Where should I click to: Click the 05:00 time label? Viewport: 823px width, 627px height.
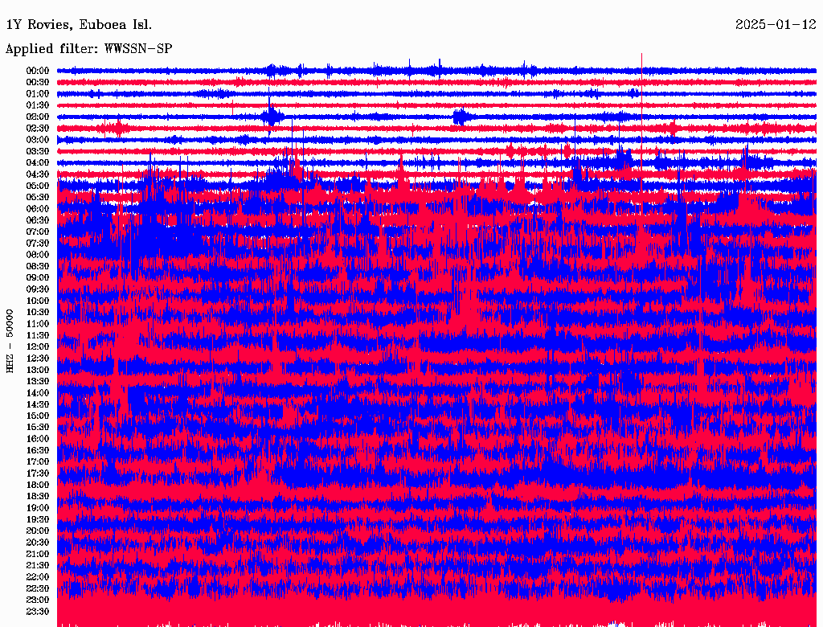click(x=38, y=186)
